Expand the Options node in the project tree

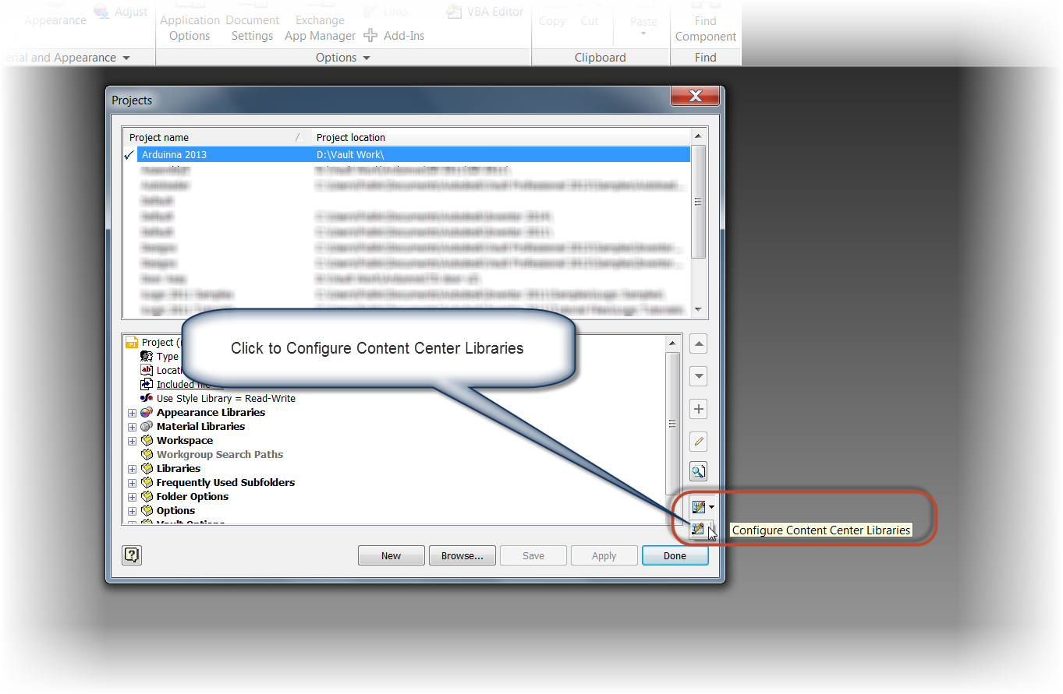pos(133,511)
